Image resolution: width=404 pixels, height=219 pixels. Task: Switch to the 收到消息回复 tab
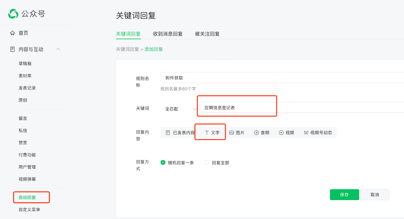point(168,34)
